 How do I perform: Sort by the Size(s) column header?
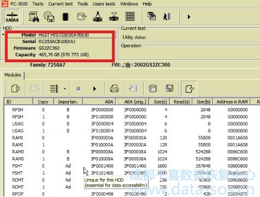click(x=159, y=102)
